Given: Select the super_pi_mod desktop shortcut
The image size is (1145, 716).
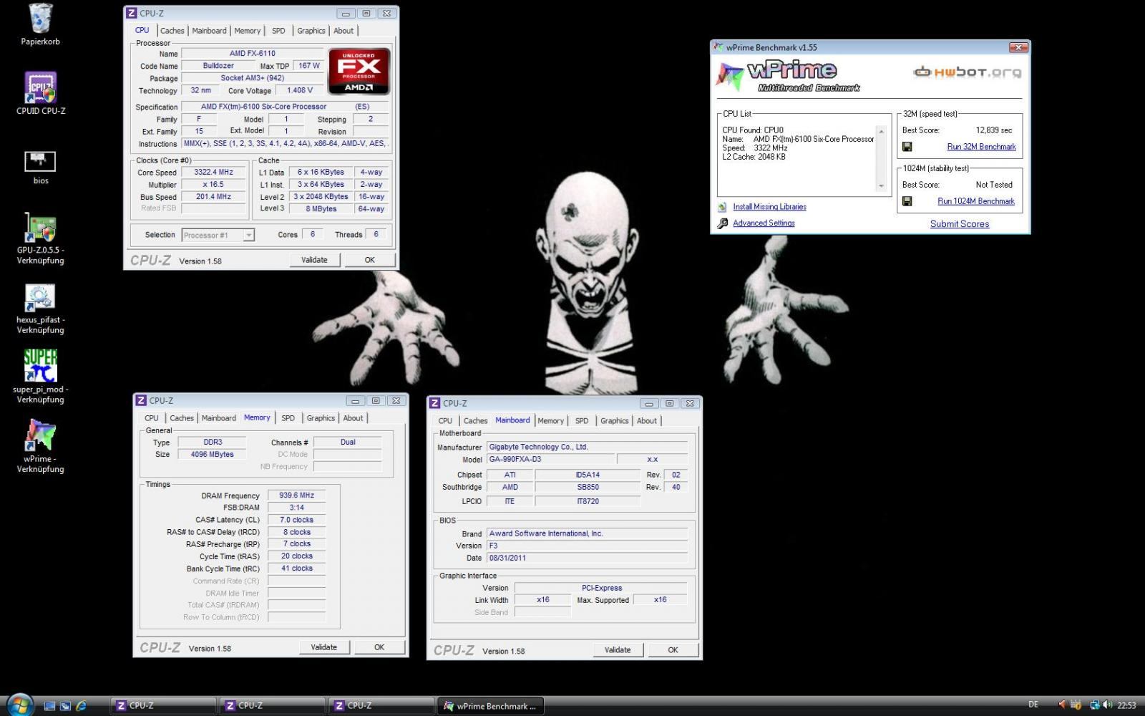Looking at the screenshot, I should coord(41,377).
